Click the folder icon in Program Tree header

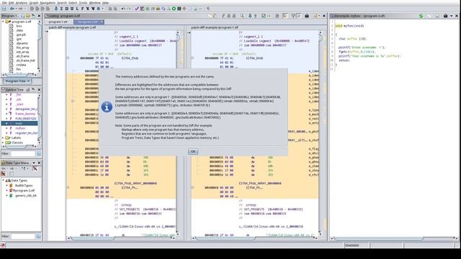(28, 16)
